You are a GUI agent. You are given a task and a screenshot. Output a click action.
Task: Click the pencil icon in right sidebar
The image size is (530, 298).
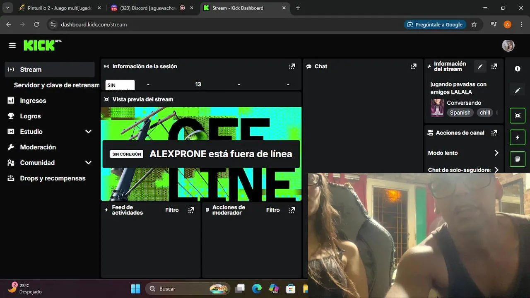click(518, 90)
